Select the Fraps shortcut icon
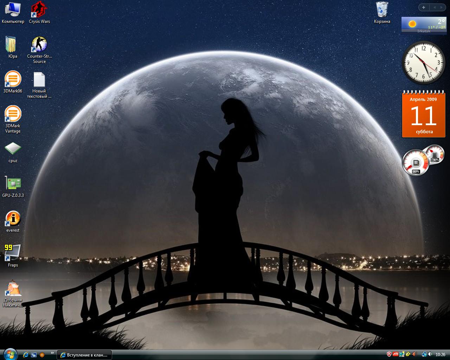450x360 pixels. pos(13,256)
